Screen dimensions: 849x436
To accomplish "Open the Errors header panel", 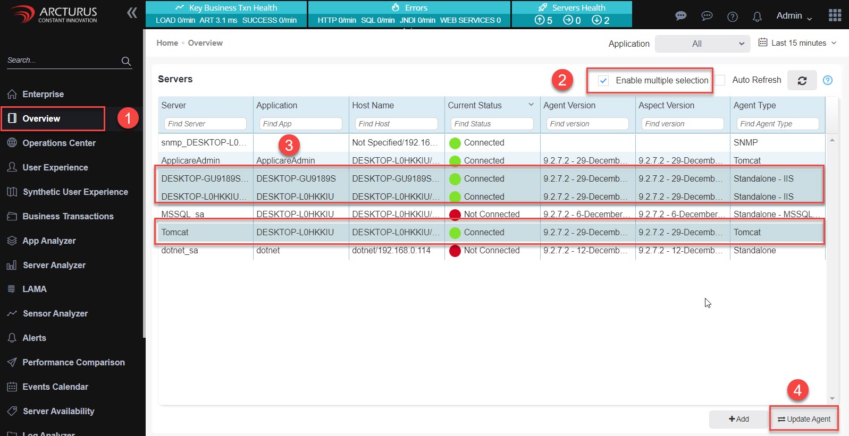I will [x=409, y=14].
